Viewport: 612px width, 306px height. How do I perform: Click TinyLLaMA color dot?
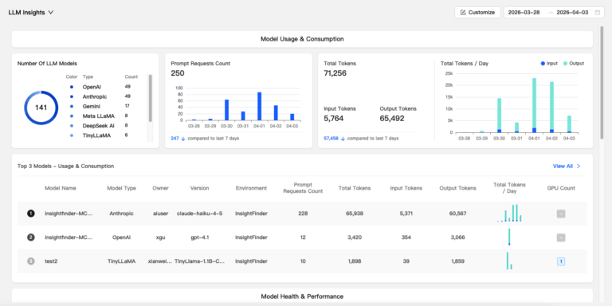pyautogui.click(x=72, y=135)
